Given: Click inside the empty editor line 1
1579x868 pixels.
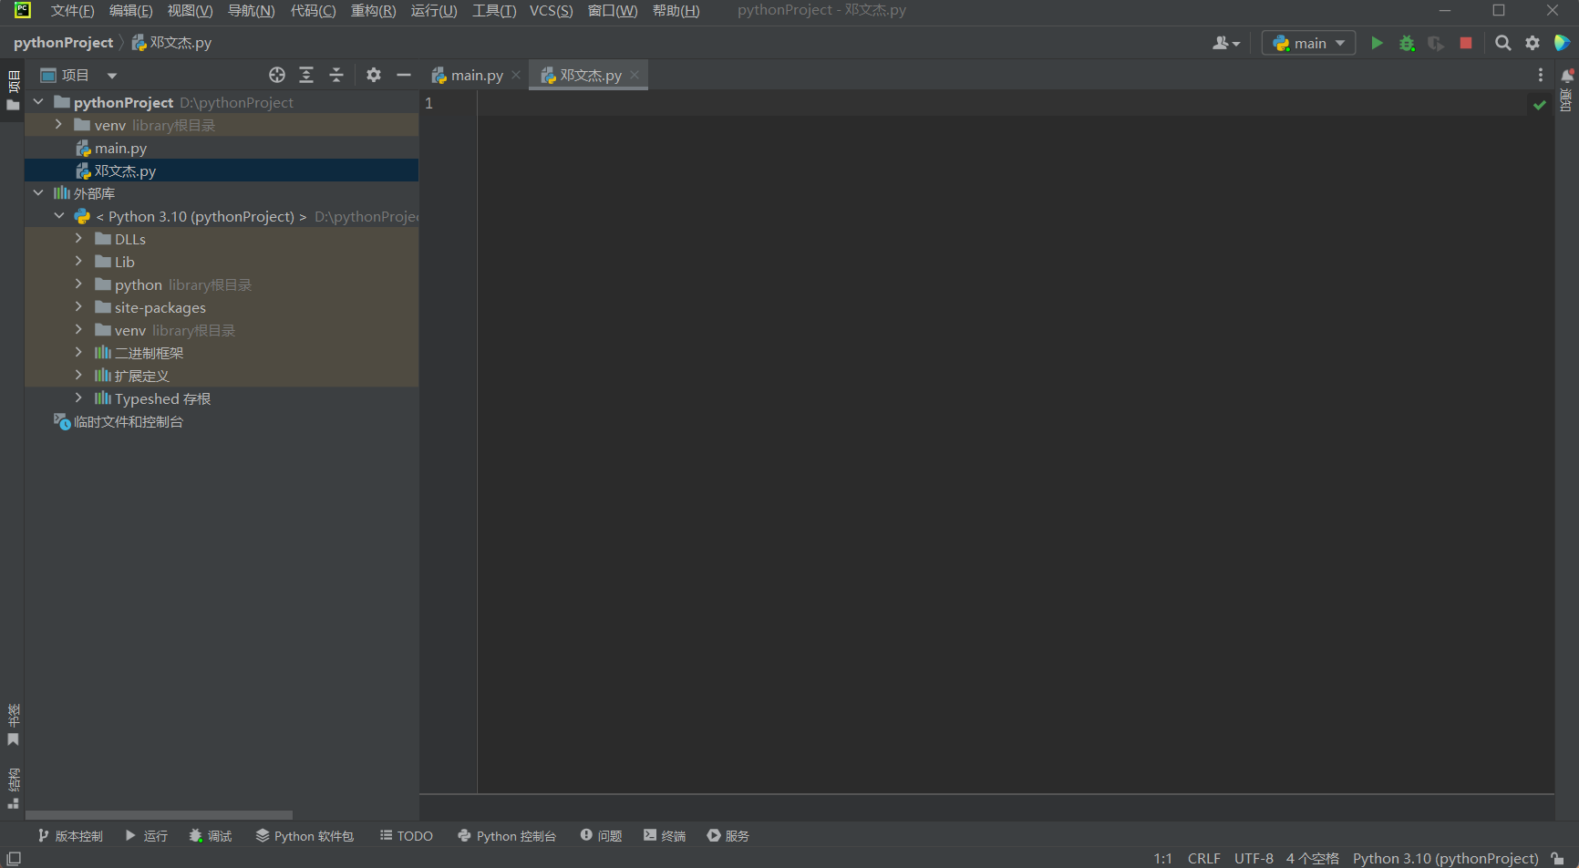Looking at the screenshot, I should coord(1003,103).
